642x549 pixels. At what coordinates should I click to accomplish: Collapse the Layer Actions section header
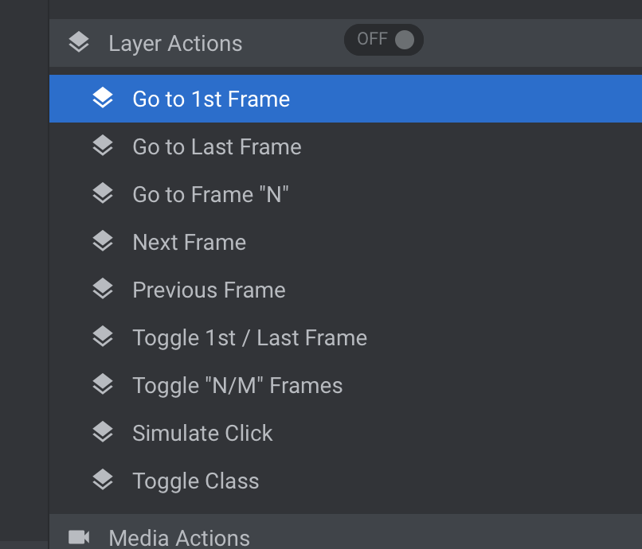pos(346,43)
